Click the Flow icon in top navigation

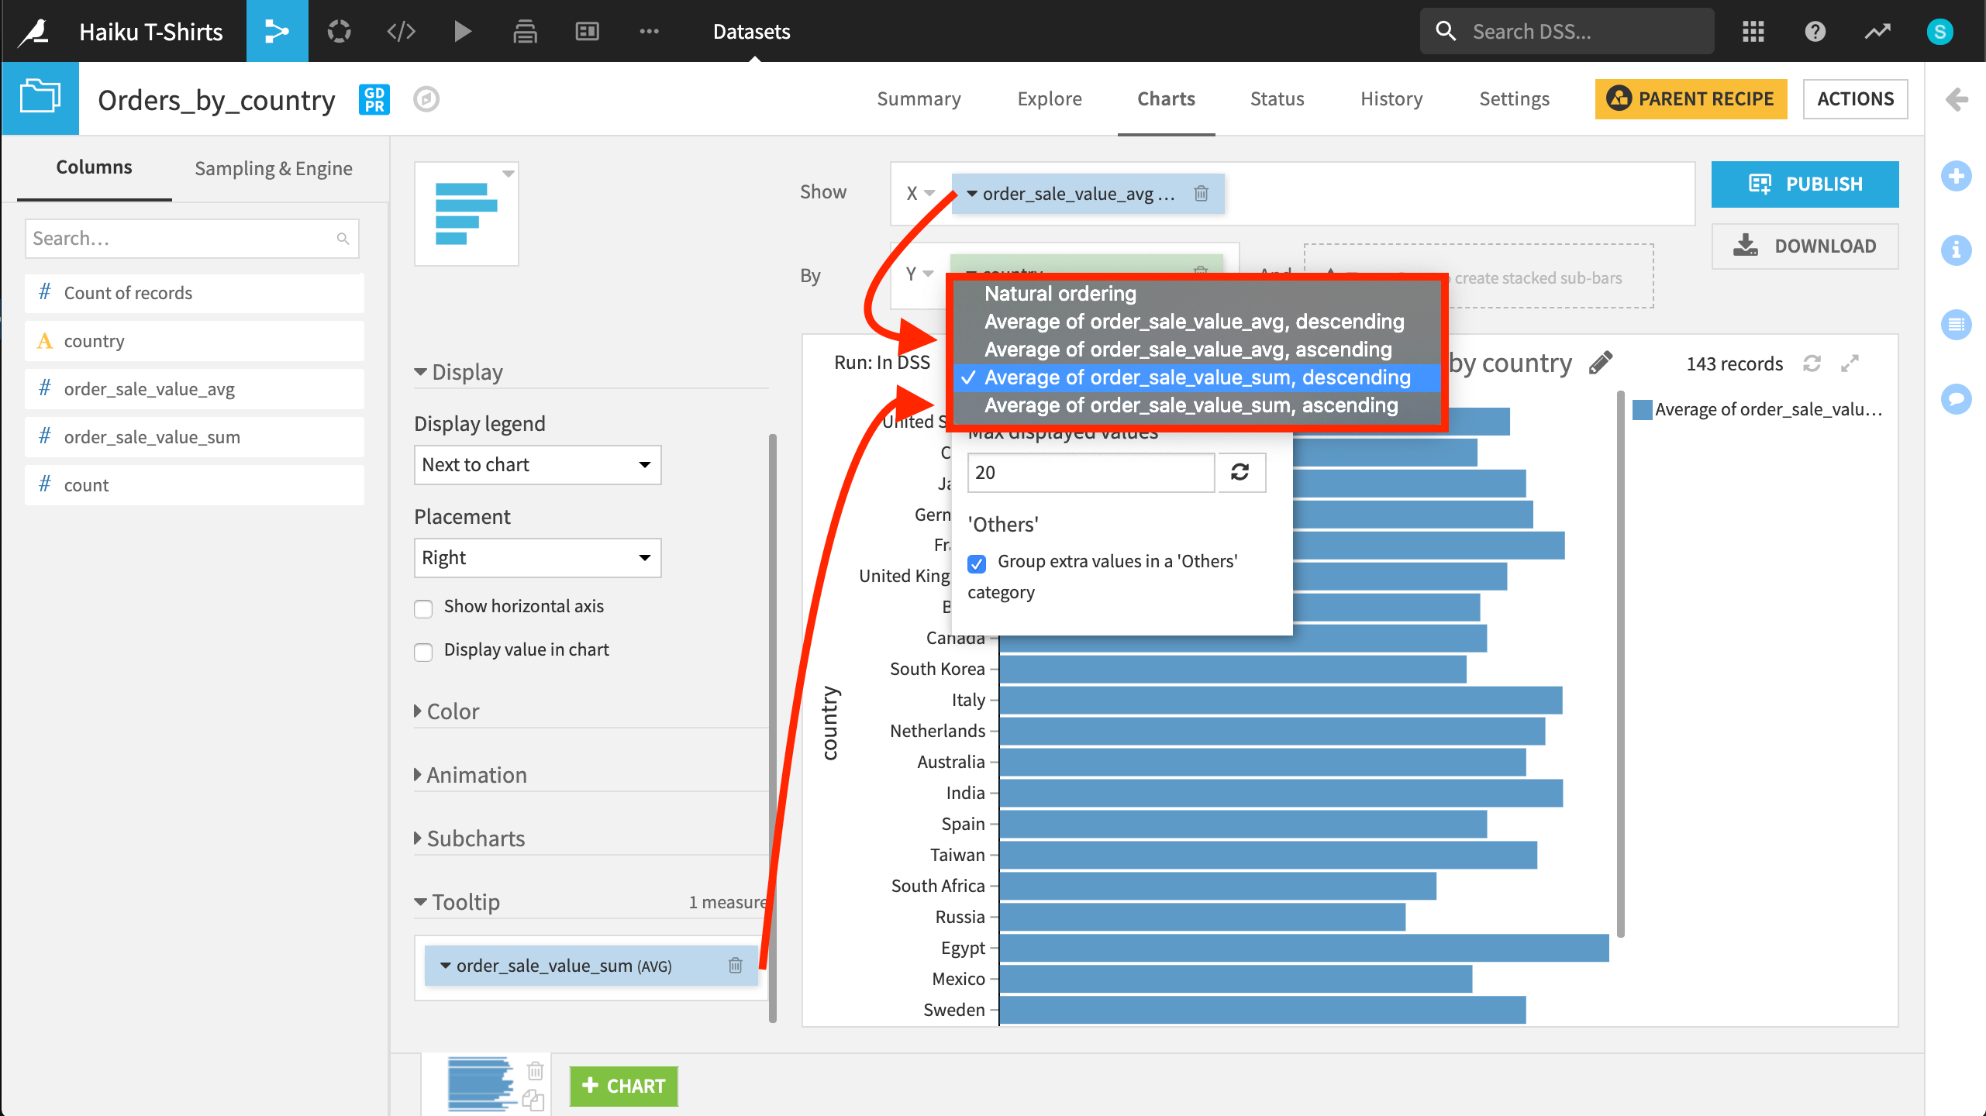(277, 31)
